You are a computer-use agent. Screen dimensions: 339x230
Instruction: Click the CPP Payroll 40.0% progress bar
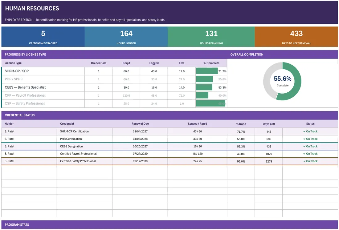tap(202, 95)
